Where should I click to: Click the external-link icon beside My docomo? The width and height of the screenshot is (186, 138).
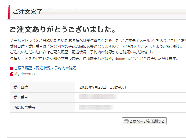coord(12,74)
